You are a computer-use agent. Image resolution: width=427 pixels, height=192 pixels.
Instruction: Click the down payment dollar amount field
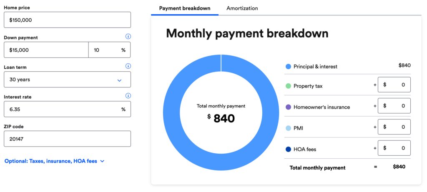(x=46, y=50)
